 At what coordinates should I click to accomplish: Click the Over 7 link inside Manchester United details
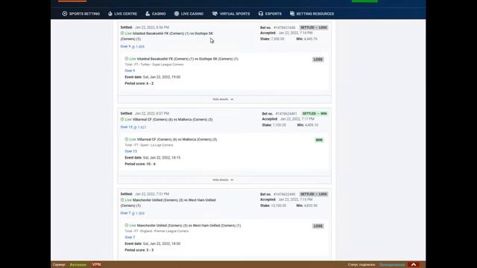pyautogui.click(x=130, y=237)
